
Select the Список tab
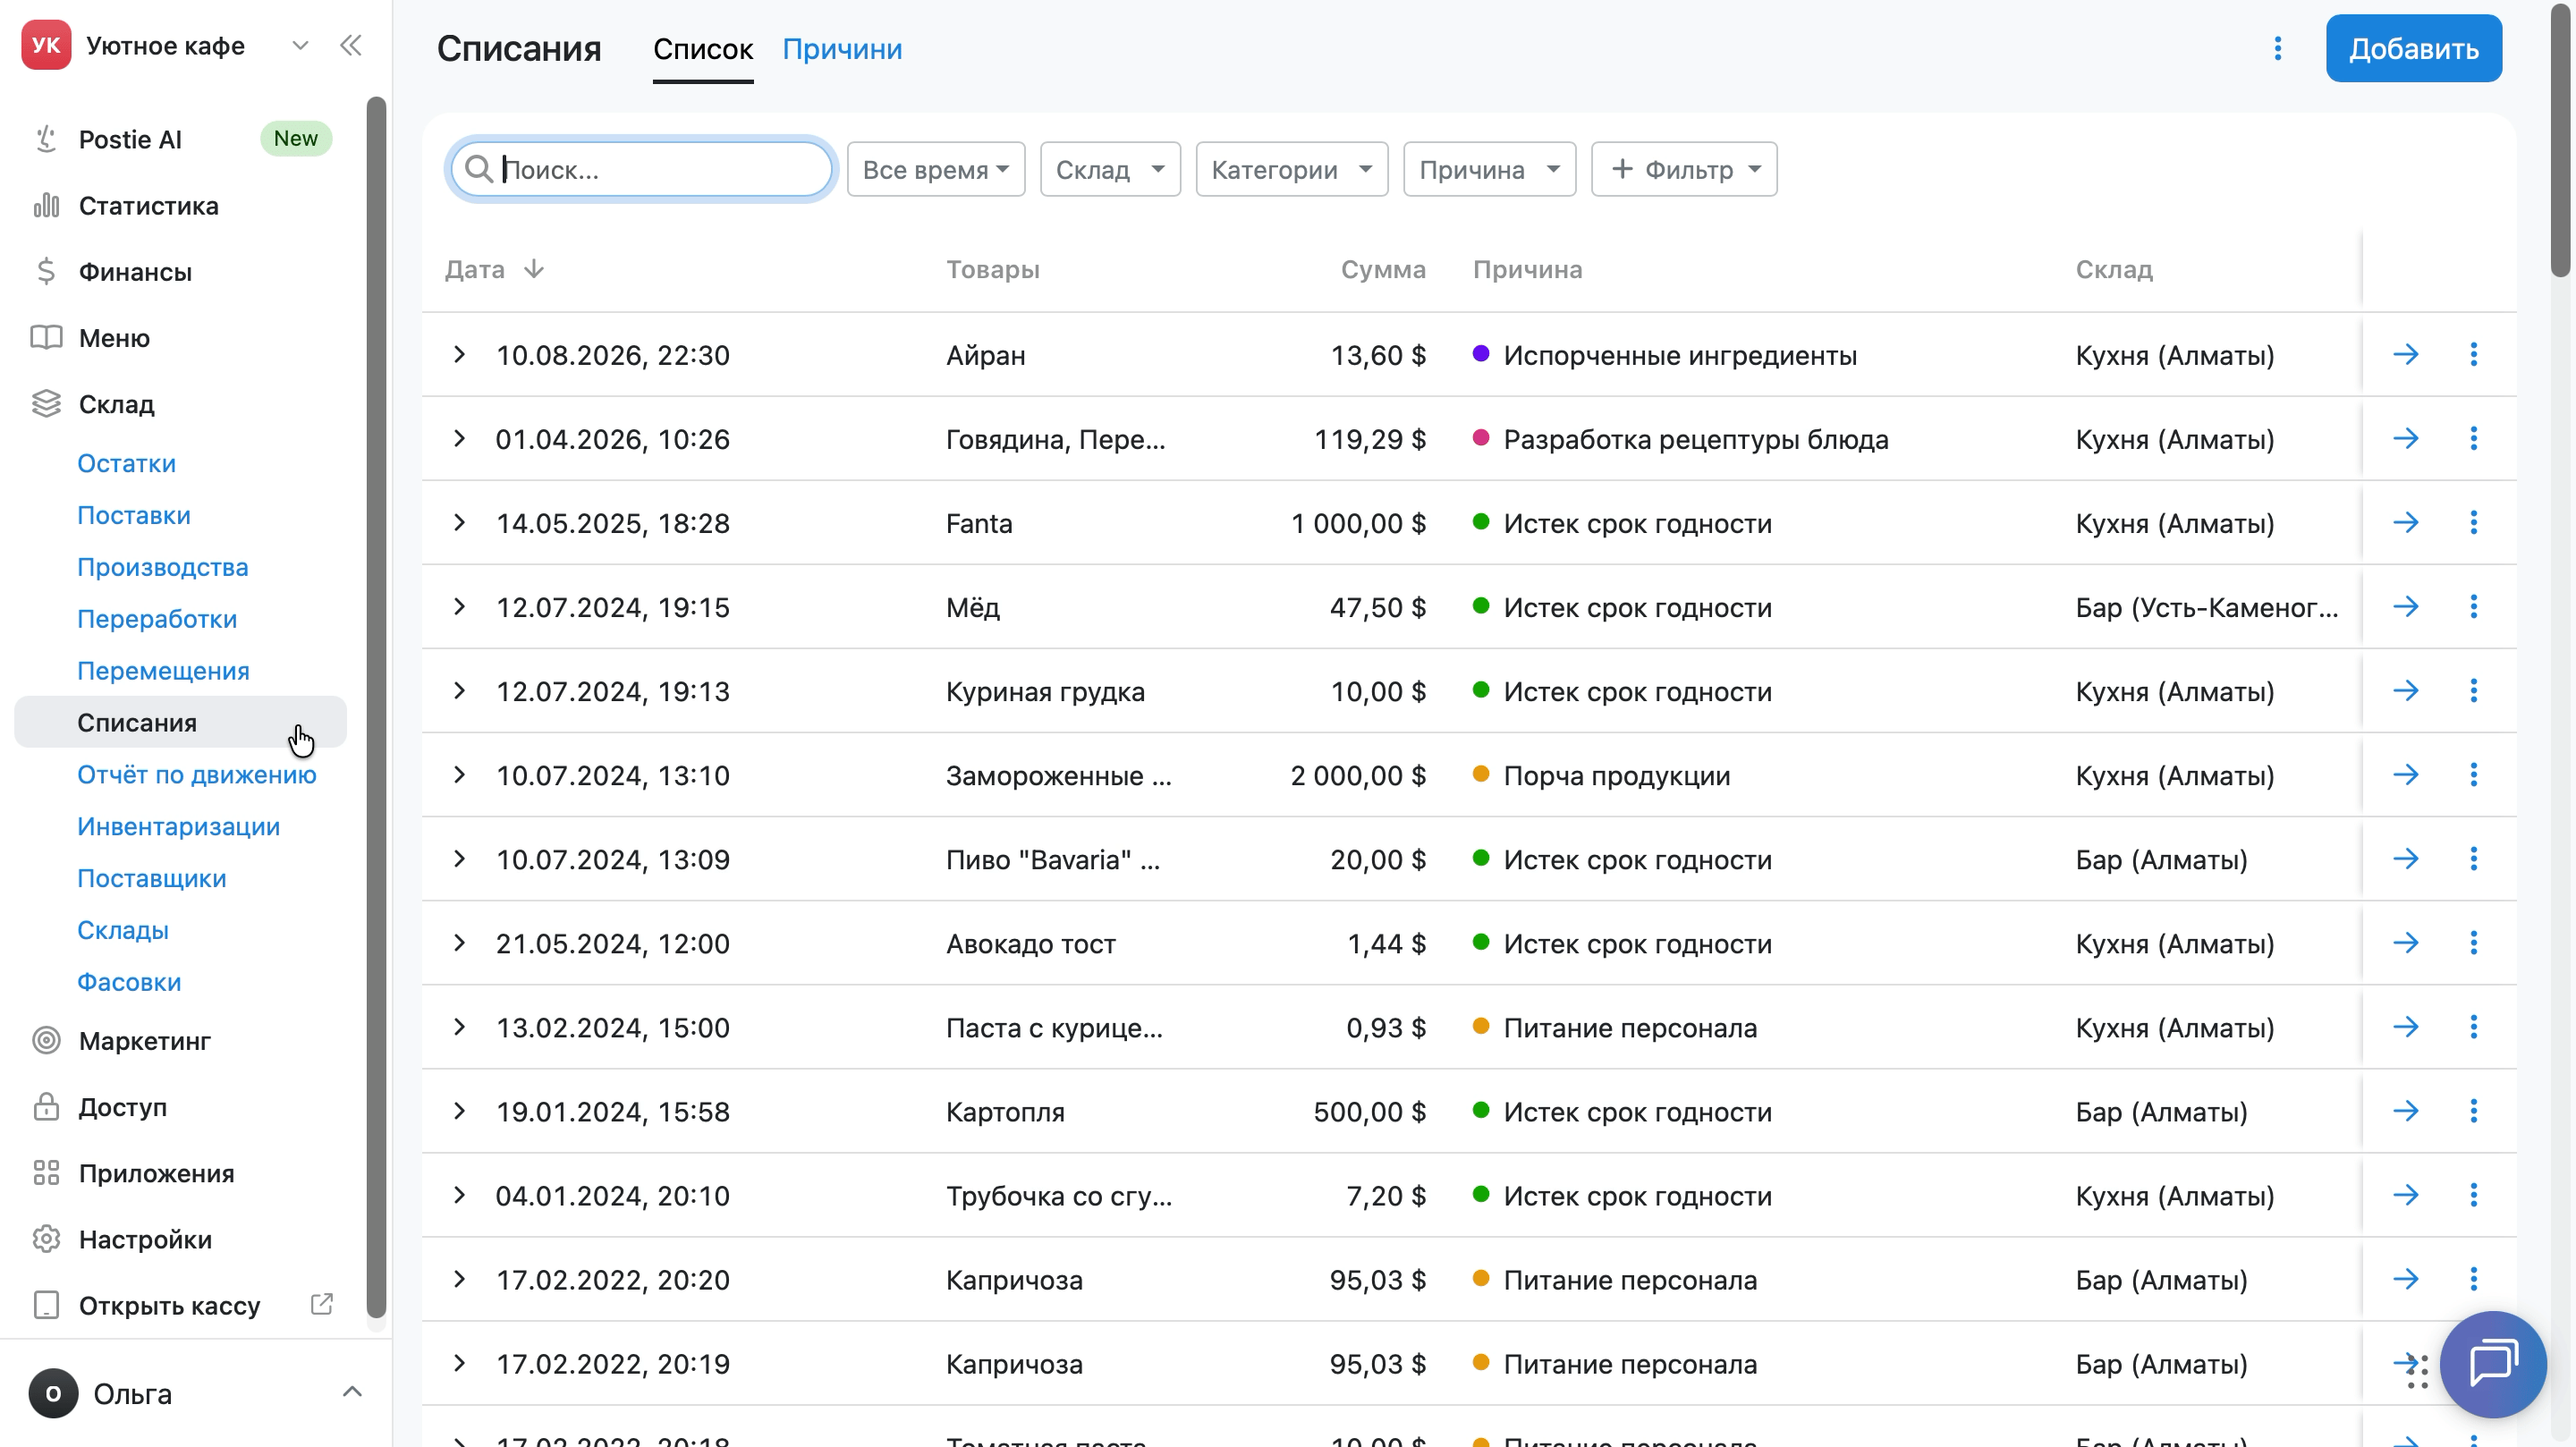[x=703, y=49]
